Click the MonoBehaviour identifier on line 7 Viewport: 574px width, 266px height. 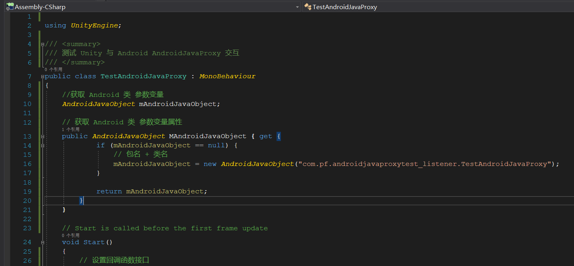(x=227, y=76)
